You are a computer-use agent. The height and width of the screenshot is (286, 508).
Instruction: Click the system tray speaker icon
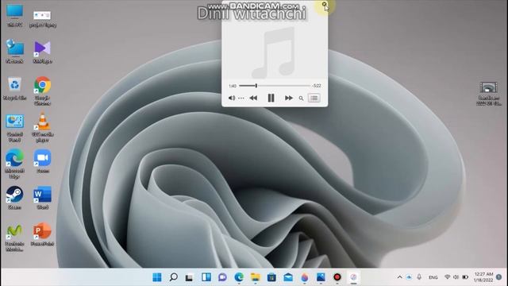click(x=456, y=277)
